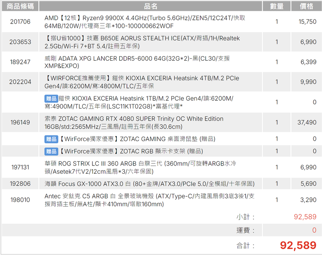Click the 運費 label
The height and width of the screenshot is (255, 322).
click(245, 230)
